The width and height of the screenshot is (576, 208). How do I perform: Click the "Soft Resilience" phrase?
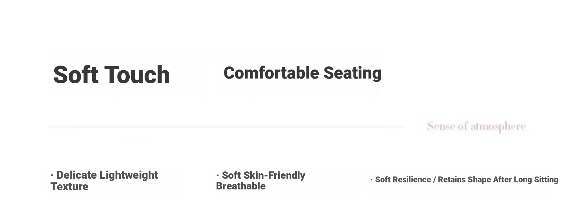click(x=403, y=180)
